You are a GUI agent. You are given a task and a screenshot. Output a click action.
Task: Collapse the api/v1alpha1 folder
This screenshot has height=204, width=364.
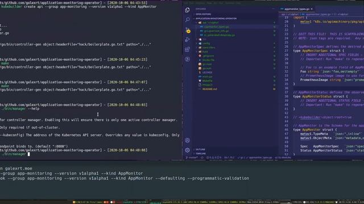(x=210, y=23)
